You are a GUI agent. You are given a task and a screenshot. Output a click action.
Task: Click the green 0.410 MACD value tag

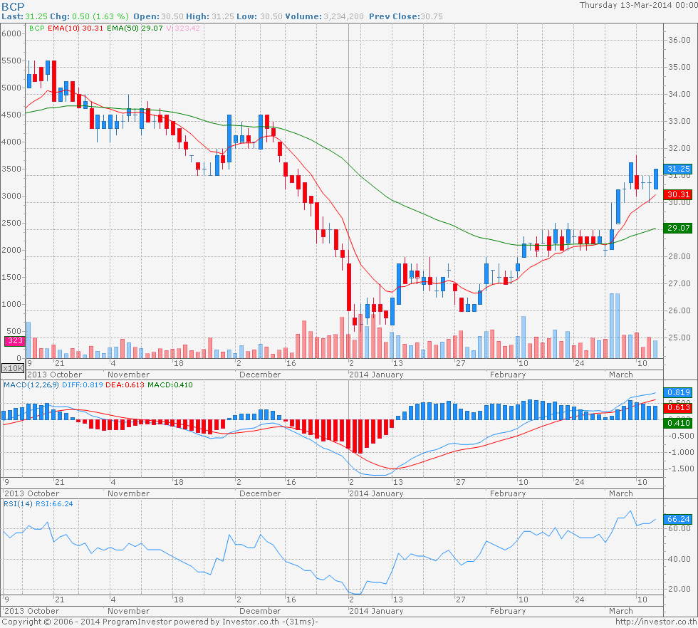[x=677, y=423]
